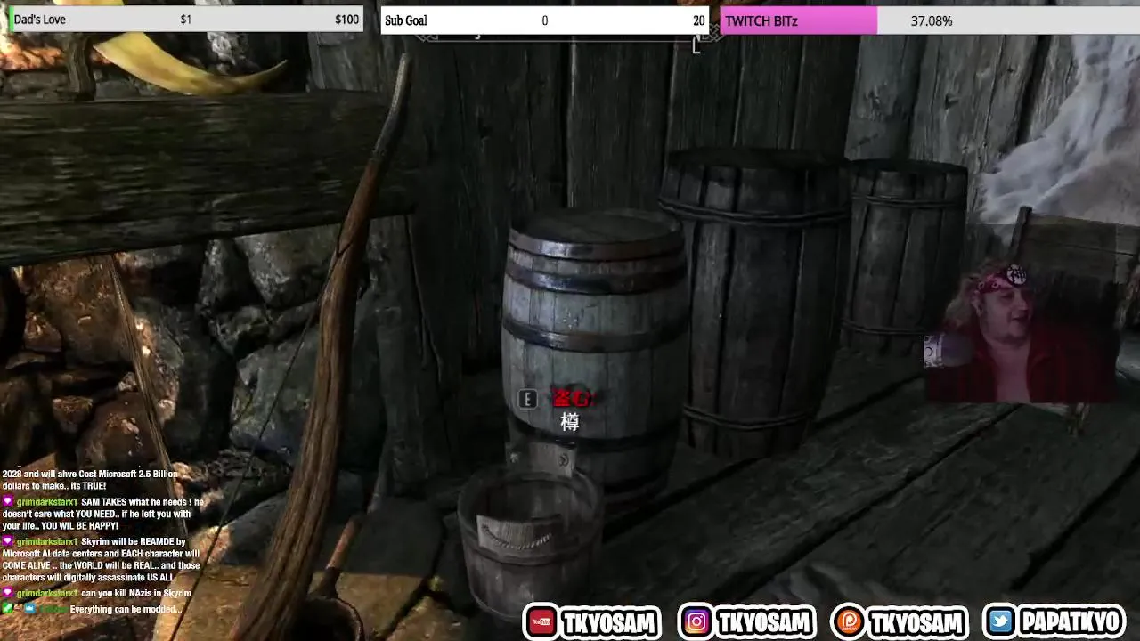The width and height of the screenshot is (1140, 641).
Task: Click the streamer webcam overlay
Action: point(1020,331)
